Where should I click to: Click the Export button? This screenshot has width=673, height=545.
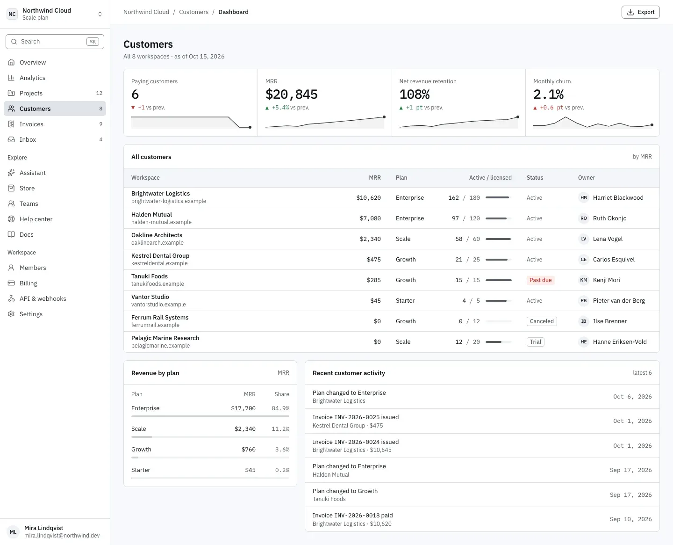pos(640,12)
